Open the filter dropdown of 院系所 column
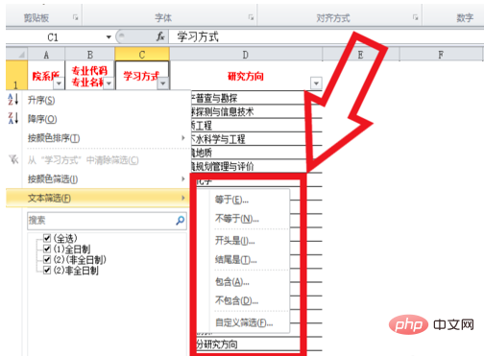The height and width of the screenshot is (356, 484). coord(59,83)
